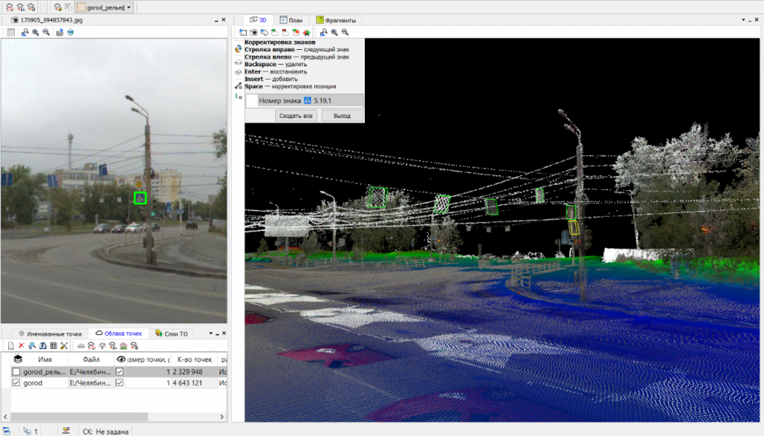Click the new document icon in the Облака точек panel
The image size is (764, 436).
tap(12, 345)
